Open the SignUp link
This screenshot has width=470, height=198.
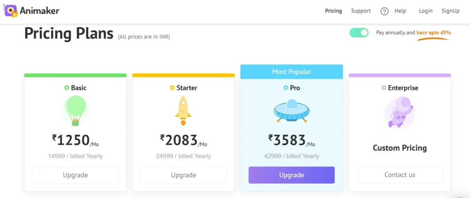450,11
